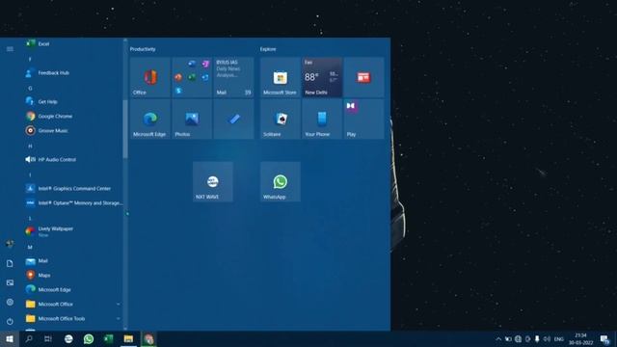Open Mail from the app list
The height and width of the screenshot is (347, 617).
pos(73,261)
